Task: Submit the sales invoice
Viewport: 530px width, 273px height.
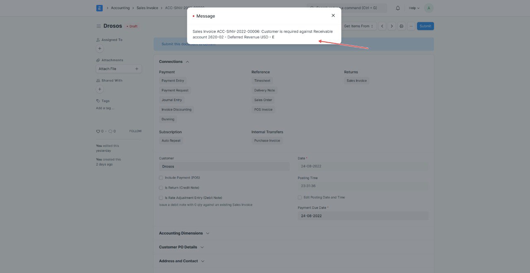Action: (x=425, y=26)
